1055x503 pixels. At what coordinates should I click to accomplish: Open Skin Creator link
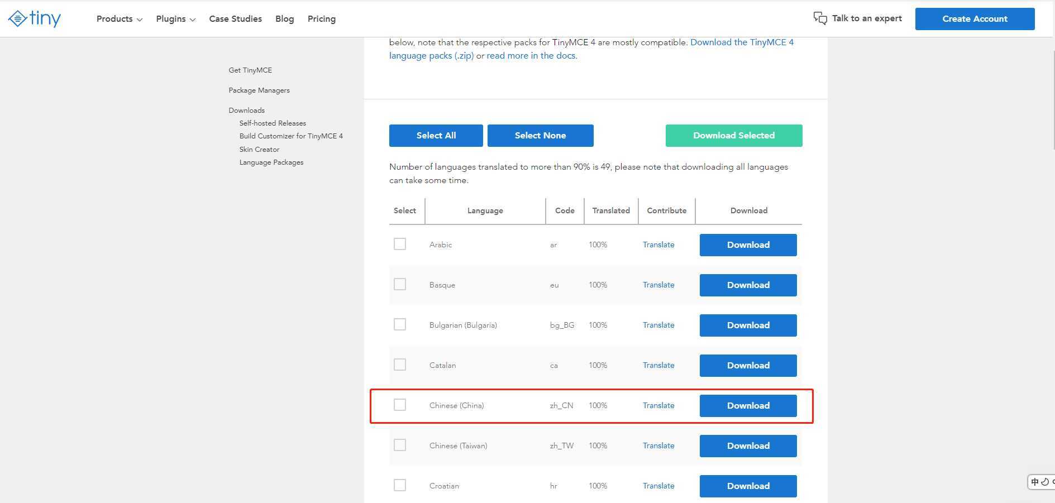click(x=259, y=149)
